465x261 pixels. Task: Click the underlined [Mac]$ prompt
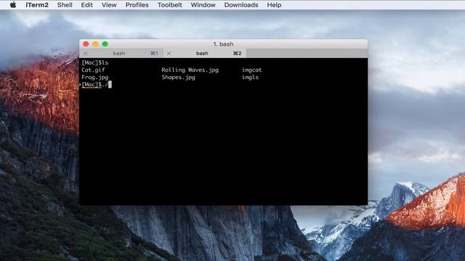[92, 85]
